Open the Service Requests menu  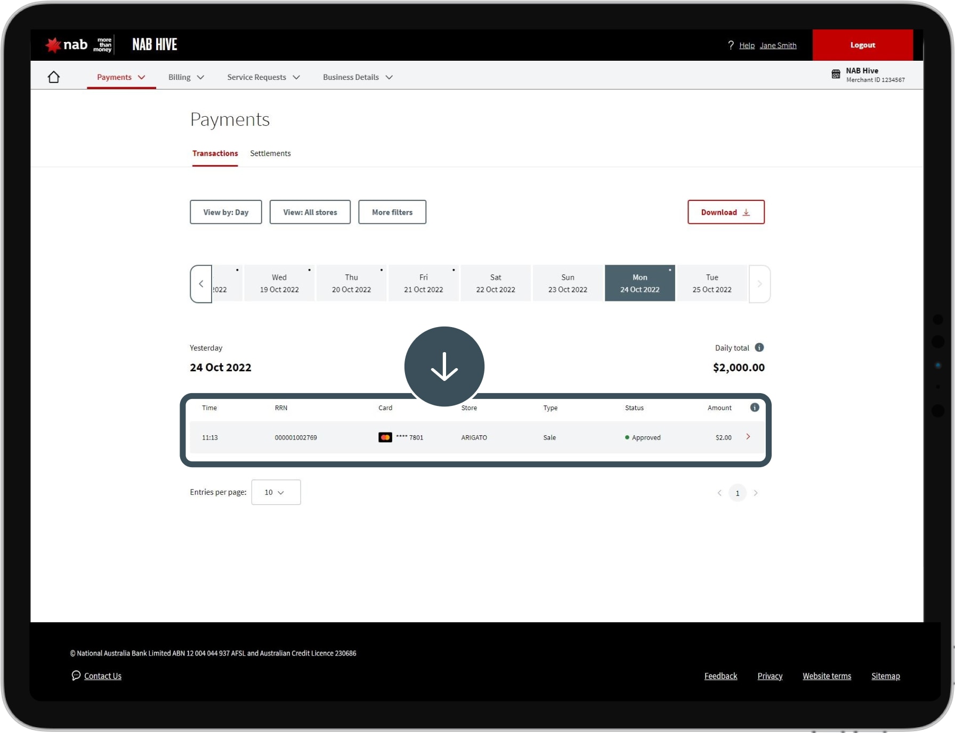point(263,77)
